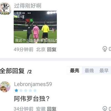Open the top commenter's FEDE avatar
This screenshot has width=111, height=111.
tap(5, 9)
